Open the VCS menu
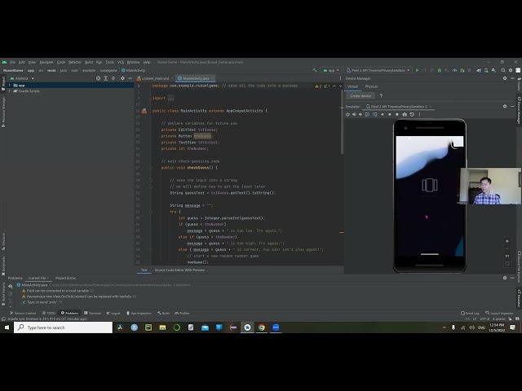This screenshot has width=522, height=391. tap(121, 62)
